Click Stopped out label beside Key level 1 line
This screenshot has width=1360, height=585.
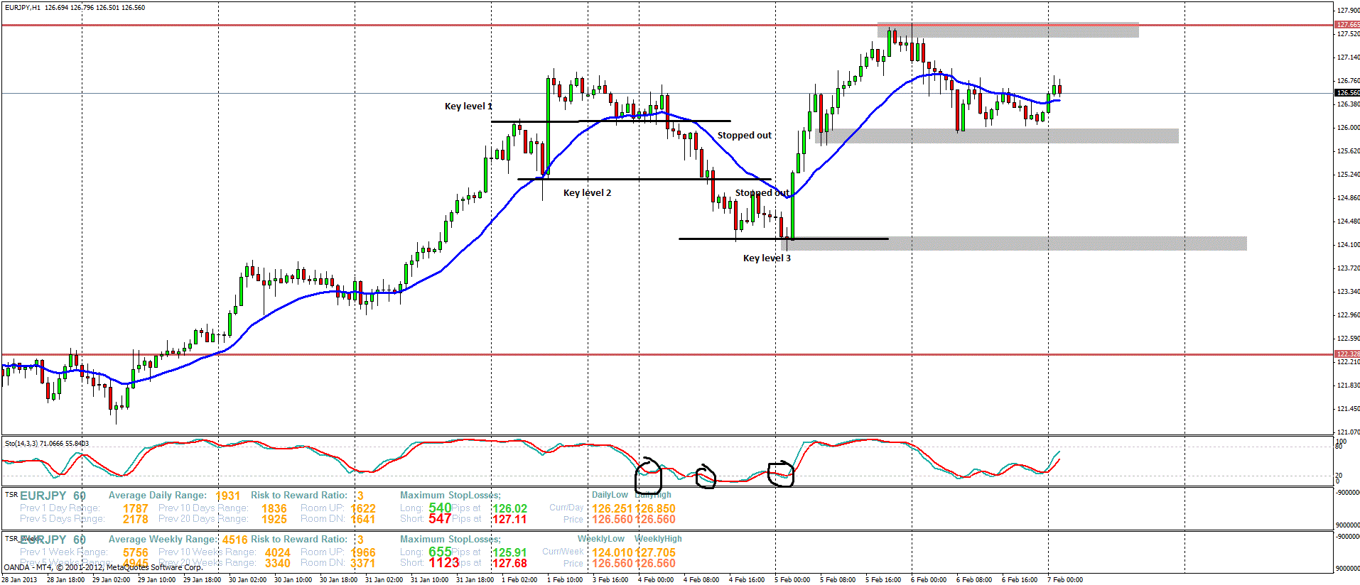tap(744, 136)
